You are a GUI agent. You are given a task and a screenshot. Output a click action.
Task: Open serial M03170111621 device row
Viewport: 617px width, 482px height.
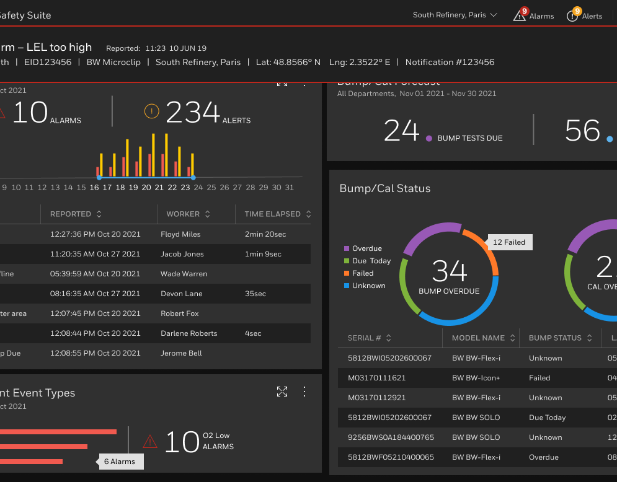click(477, 378)
